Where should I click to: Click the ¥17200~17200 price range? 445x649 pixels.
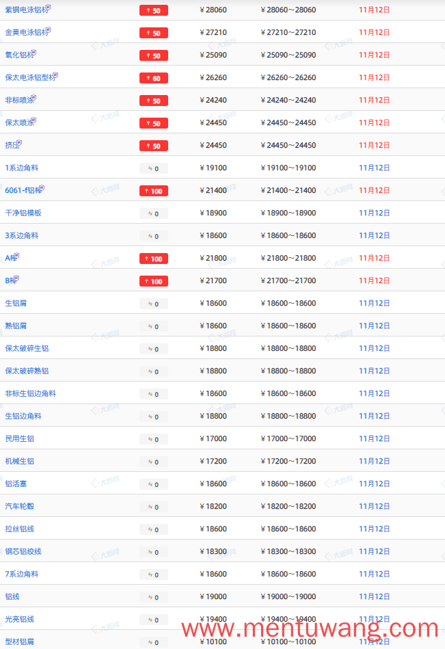click(288, 461)
